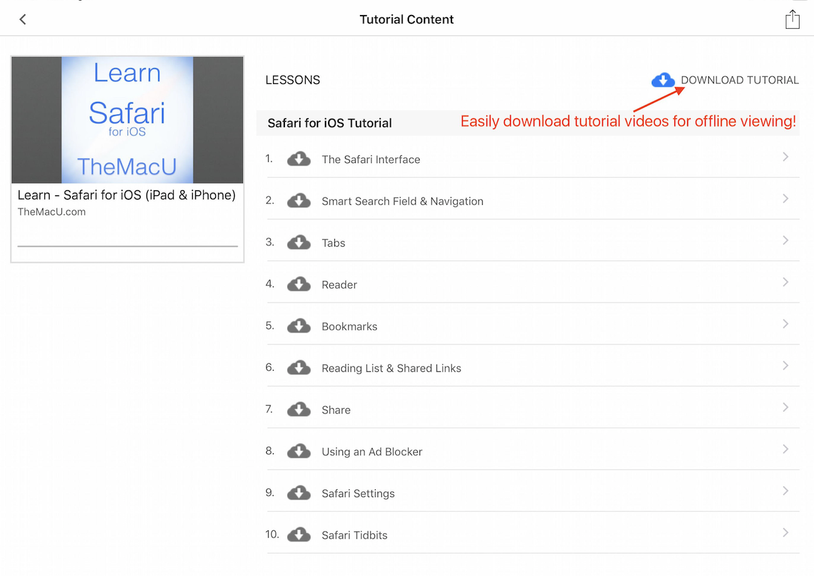
Task: Download the "Share" lesson video
Action: (299, 409)
